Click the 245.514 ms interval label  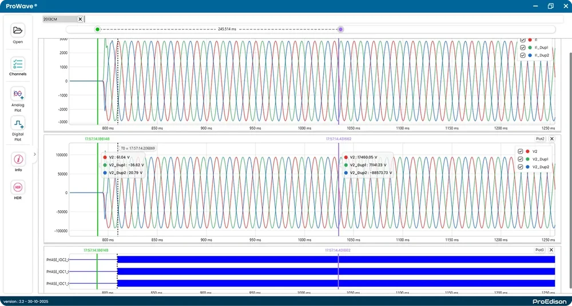tap(227, 29)
